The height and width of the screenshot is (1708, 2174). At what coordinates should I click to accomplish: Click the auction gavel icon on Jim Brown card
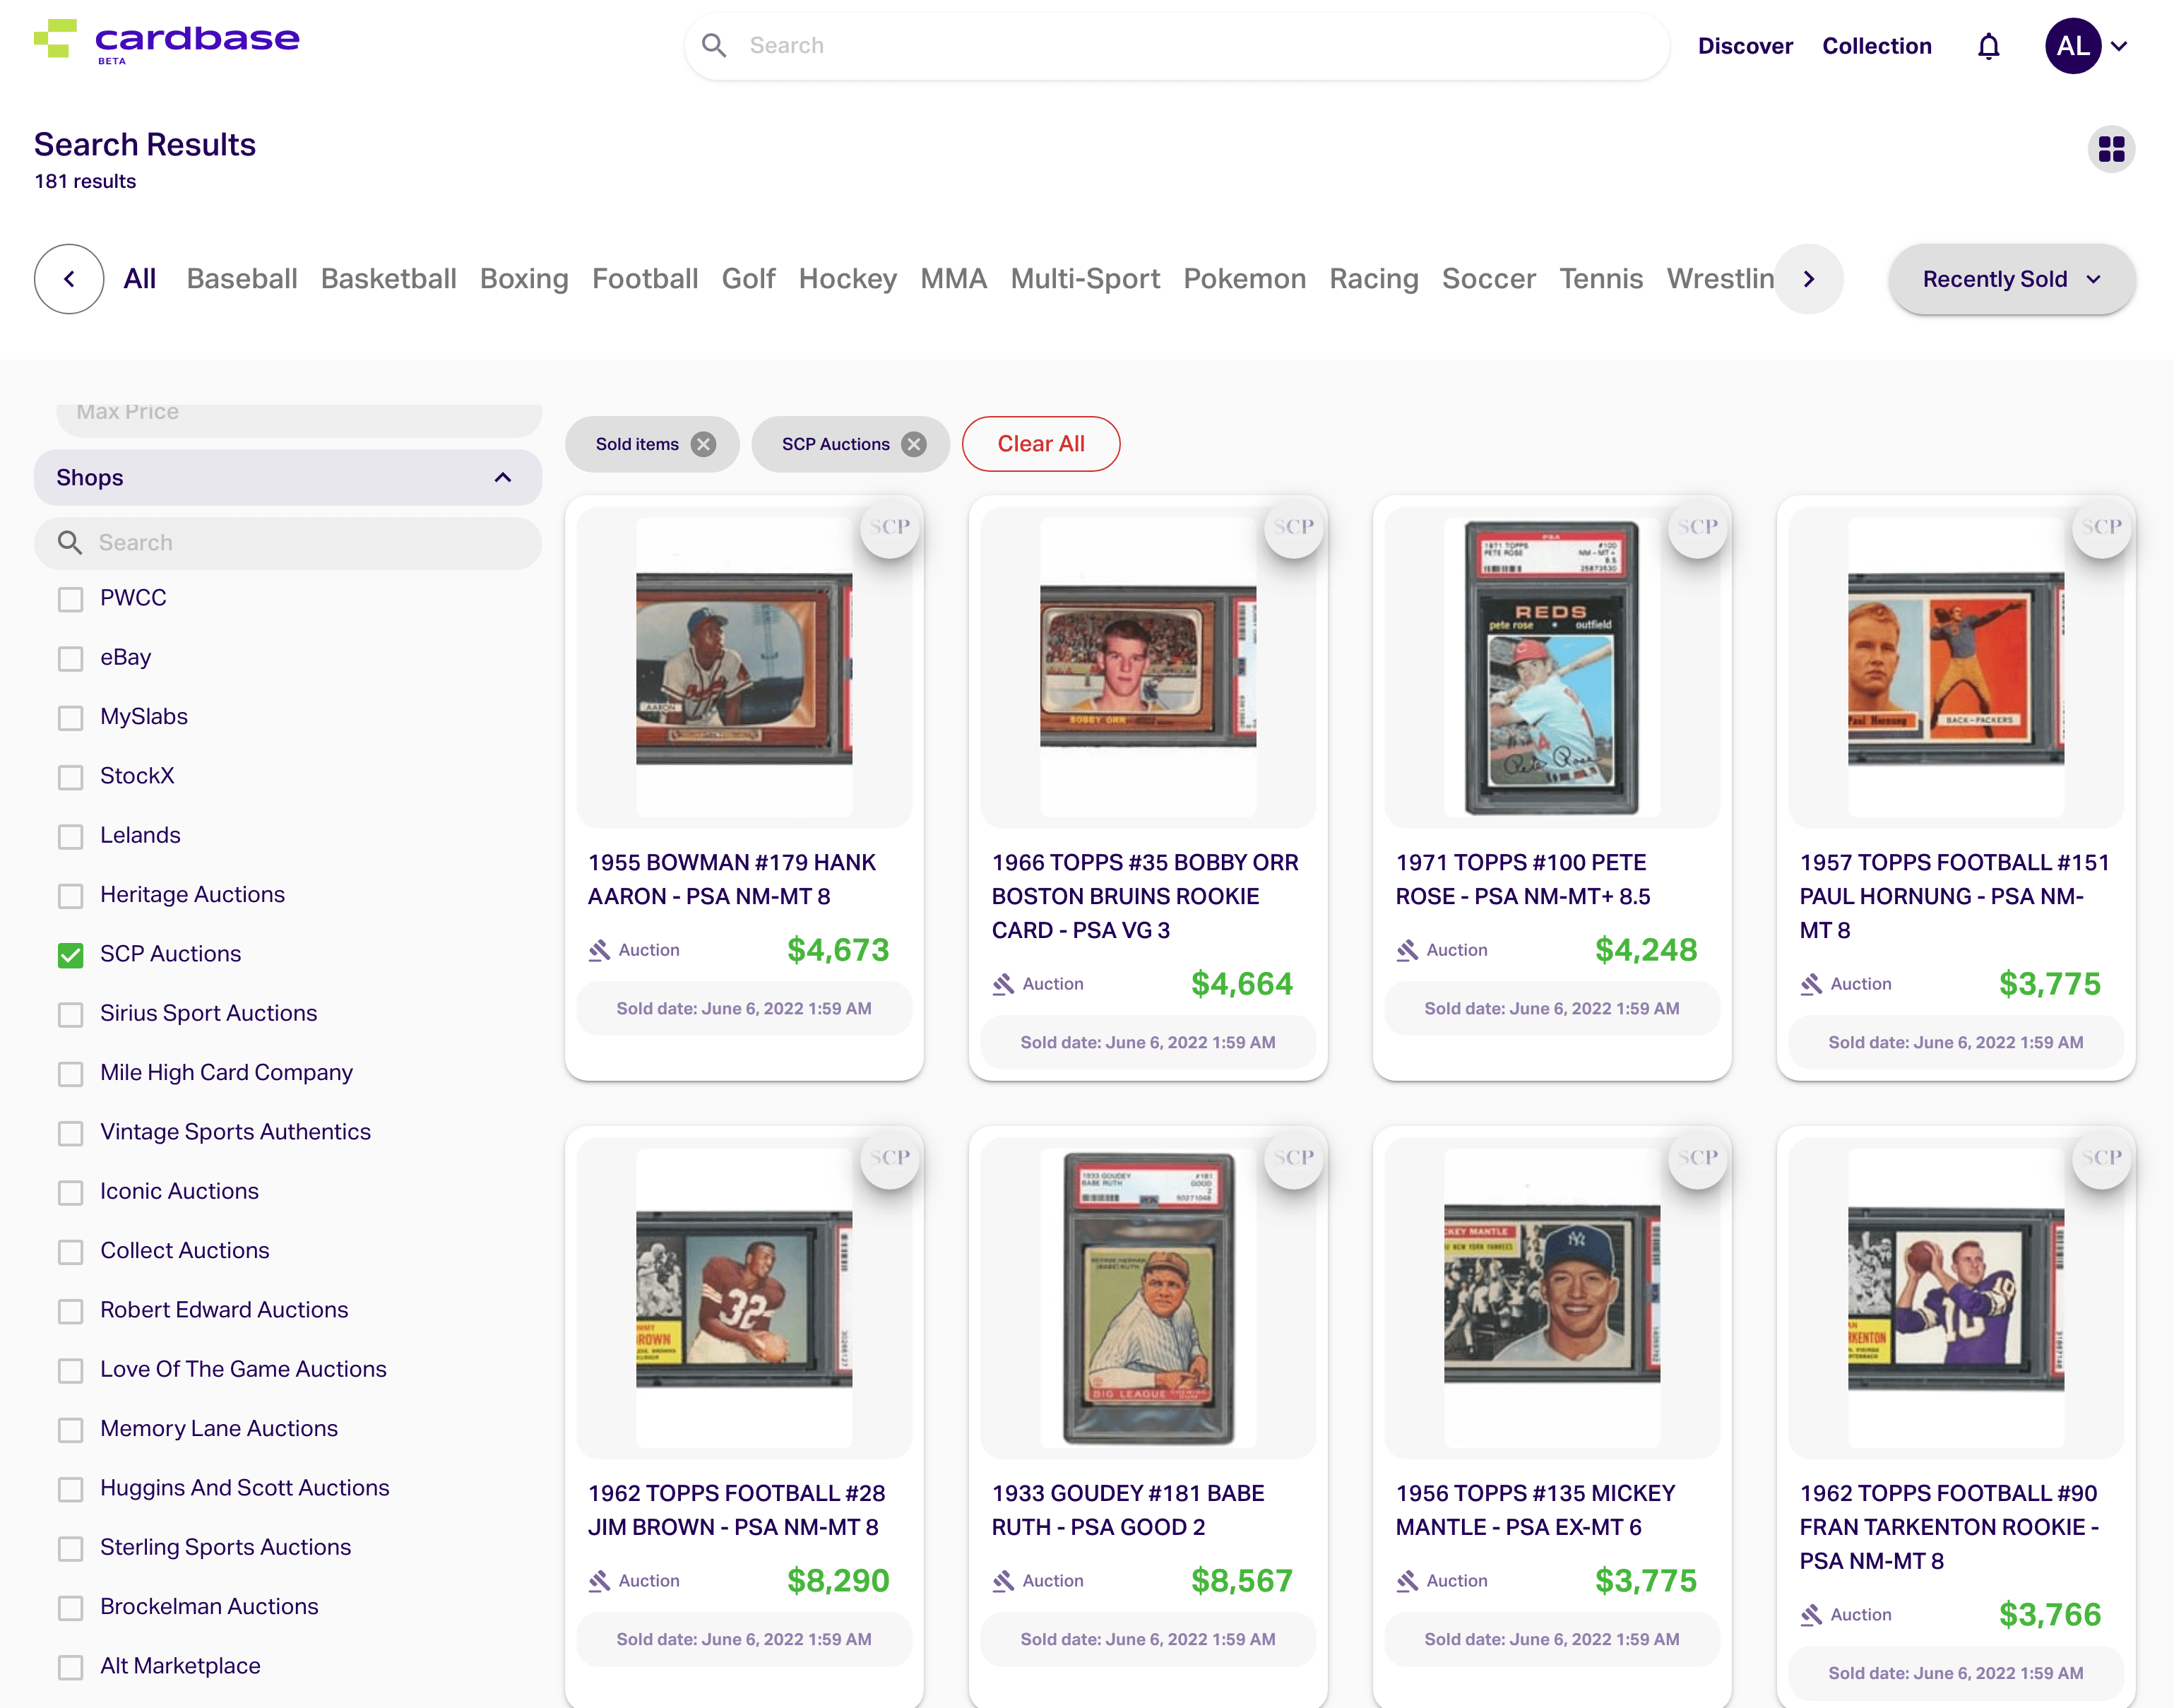[x=599, y=1581]
